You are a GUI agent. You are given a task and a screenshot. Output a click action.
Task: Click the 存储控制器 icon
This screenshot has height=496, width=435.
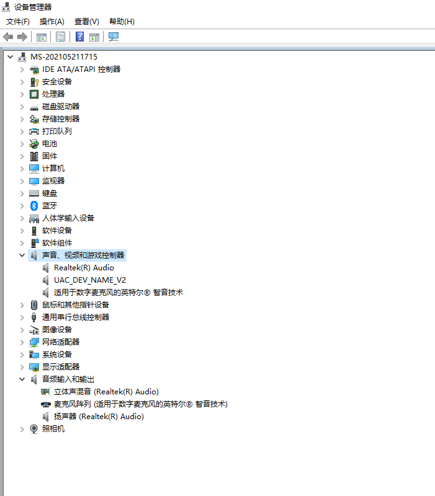point(34,119)
